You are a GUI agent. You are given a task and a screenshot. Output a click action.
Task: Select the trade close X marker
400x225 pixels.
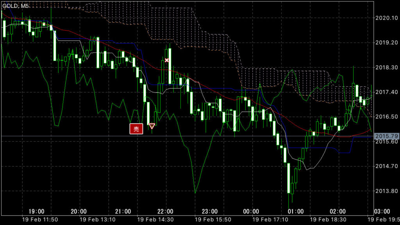[166, 61]
